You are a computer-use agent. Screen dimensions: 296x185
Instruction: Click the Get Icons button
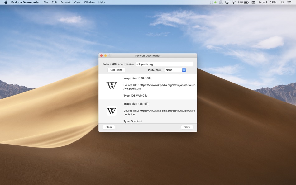click(116, 70)
